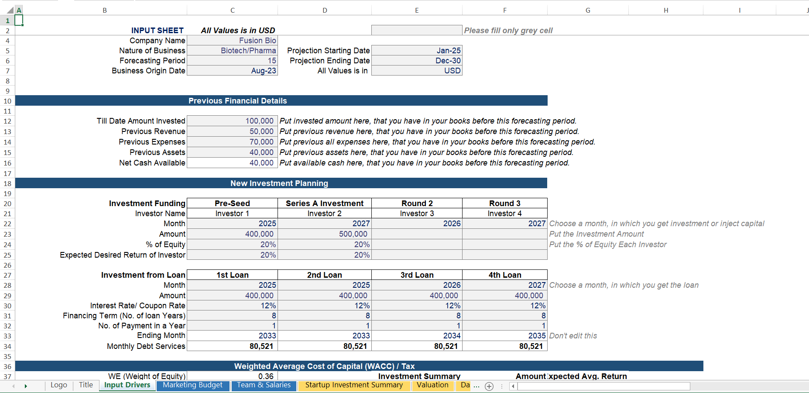Viewport: 809px width, 393px height.
Task: Select column H header
Action: point(666,10)
